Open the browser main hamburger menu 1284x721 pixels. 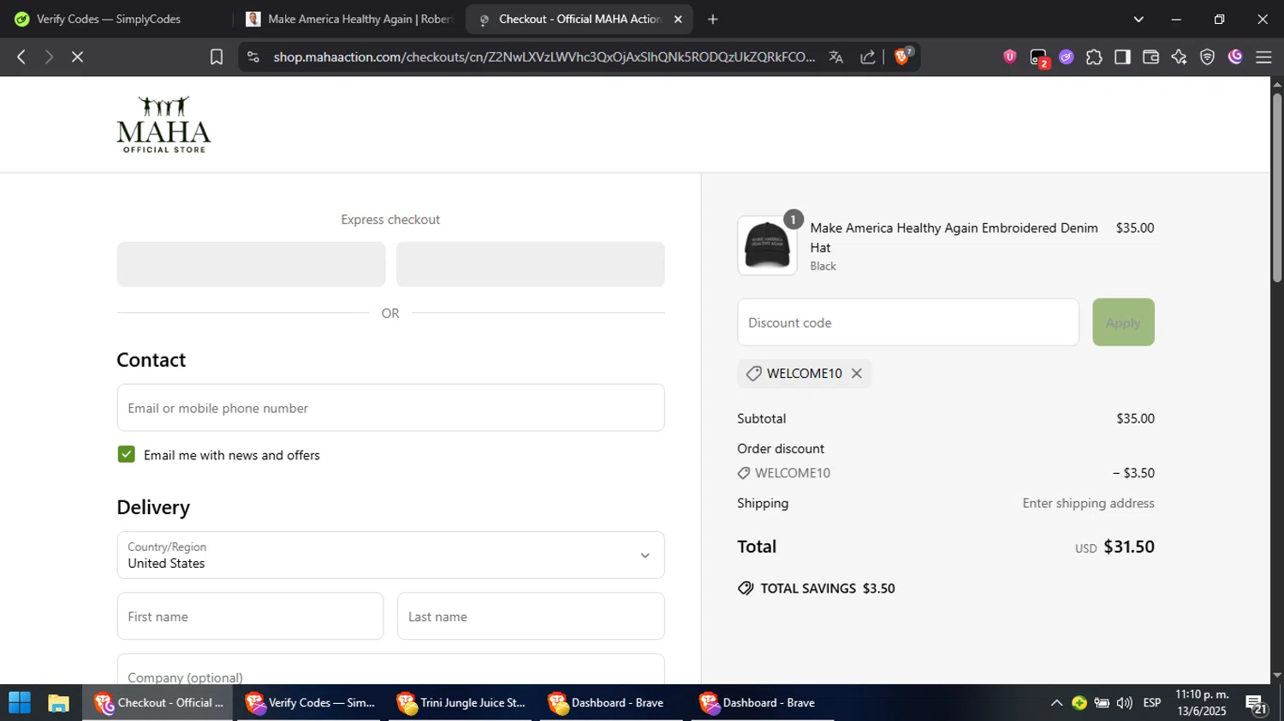click(1263, 56)
